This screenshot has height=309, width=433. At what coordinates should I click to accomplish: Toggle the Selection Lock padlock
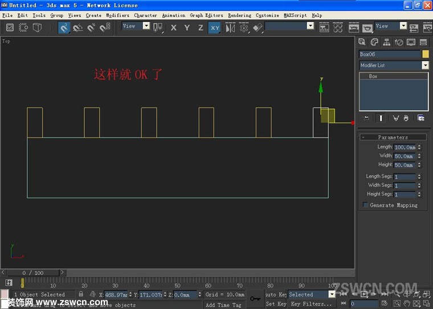coord(81,294)
